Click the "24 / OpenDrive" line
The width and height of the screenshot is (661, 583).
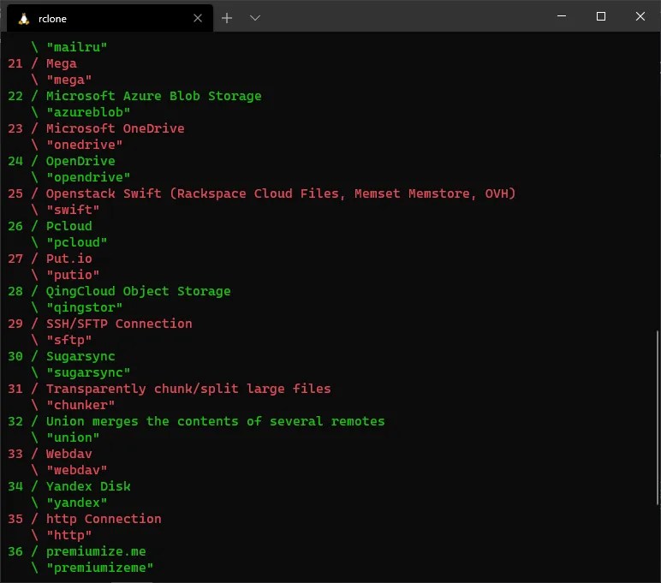[x=62, y=161]
